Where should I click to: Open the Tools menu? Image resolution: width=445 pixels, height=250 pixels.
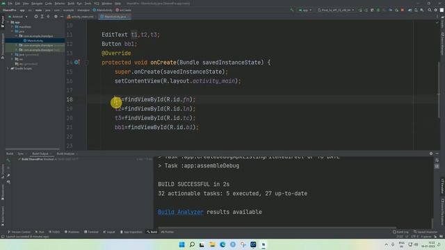tap(88, 3)
